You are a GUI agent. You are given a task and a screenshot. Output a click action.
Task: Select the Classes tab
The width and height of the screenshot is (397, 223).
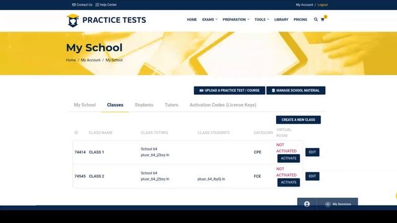pyautogui.click(x=115, y=105)
